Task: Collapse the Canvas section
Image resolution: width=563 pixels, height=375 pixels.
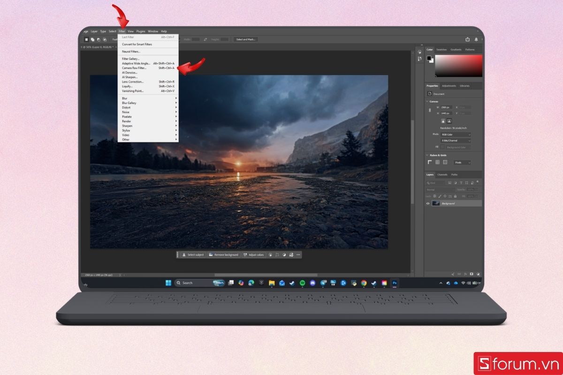Action: click(x=427, y=101)
